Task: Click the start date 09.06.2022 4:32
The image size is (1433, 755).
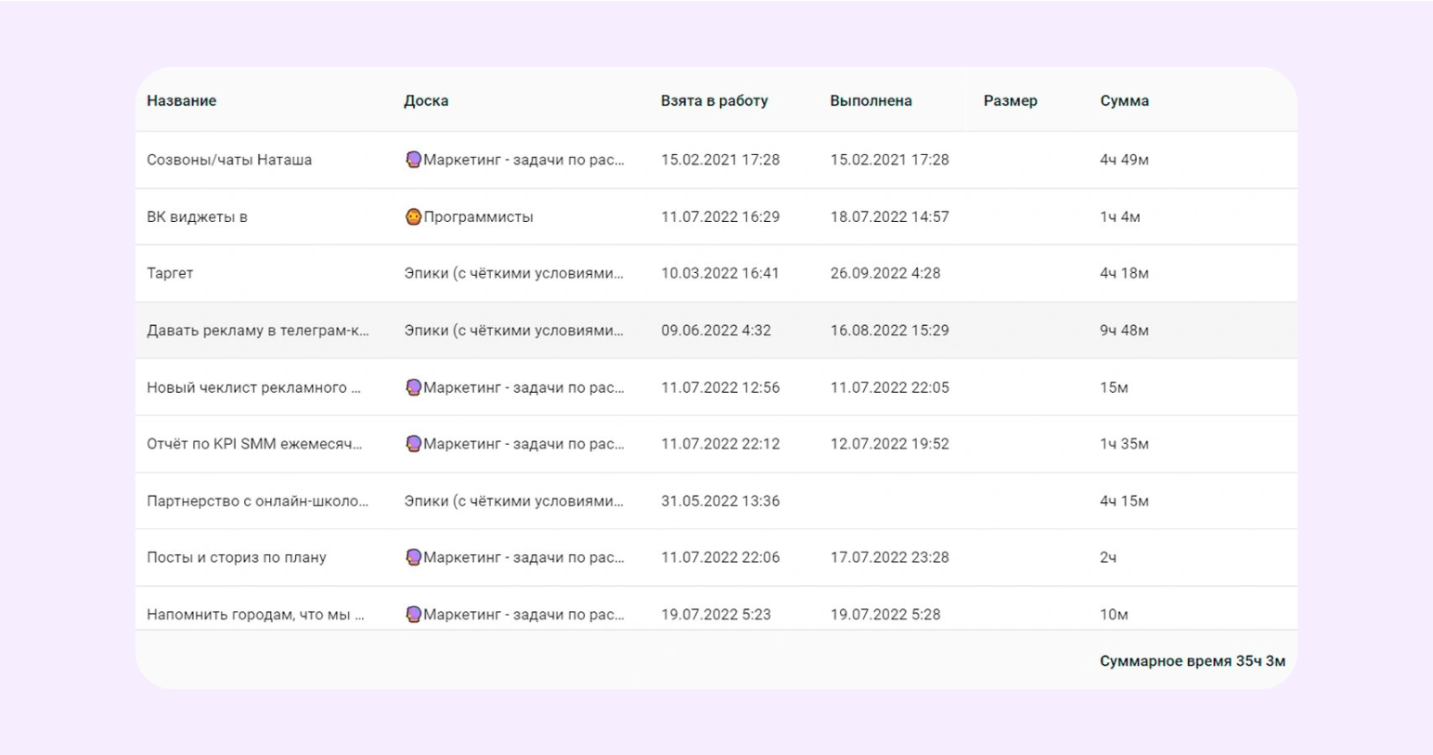Action: click(x=716, y=330)
